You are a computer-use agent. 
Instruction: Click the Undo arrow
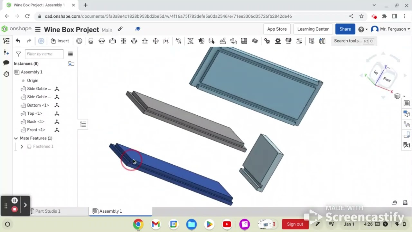[18, 41]
